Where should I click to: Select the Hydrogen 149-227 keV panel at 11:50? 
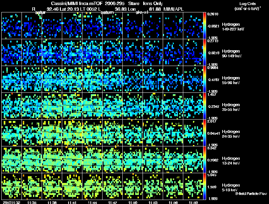pyautogui.click(x=132, y=26)
